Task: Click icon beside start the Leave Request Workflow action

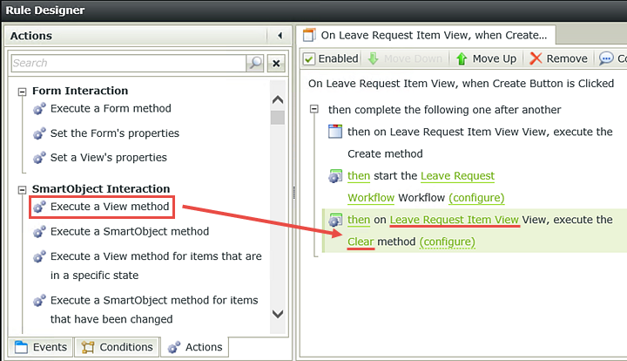Action: tap(335, 175)
